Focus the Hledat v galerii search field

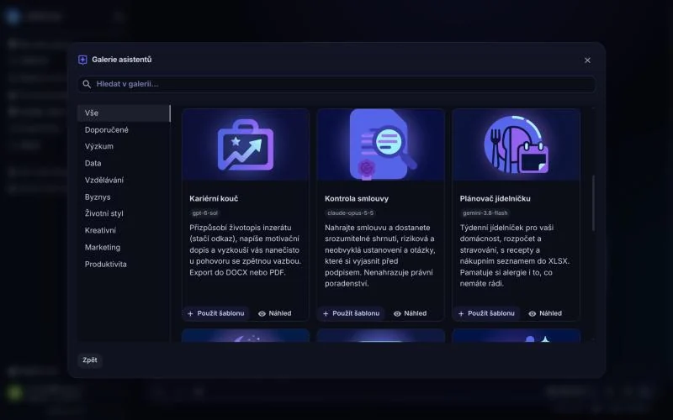(x=336, y=84)
